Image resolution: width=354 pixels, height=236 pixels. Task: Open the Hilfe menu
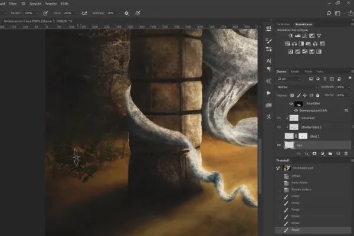[64, 4]
